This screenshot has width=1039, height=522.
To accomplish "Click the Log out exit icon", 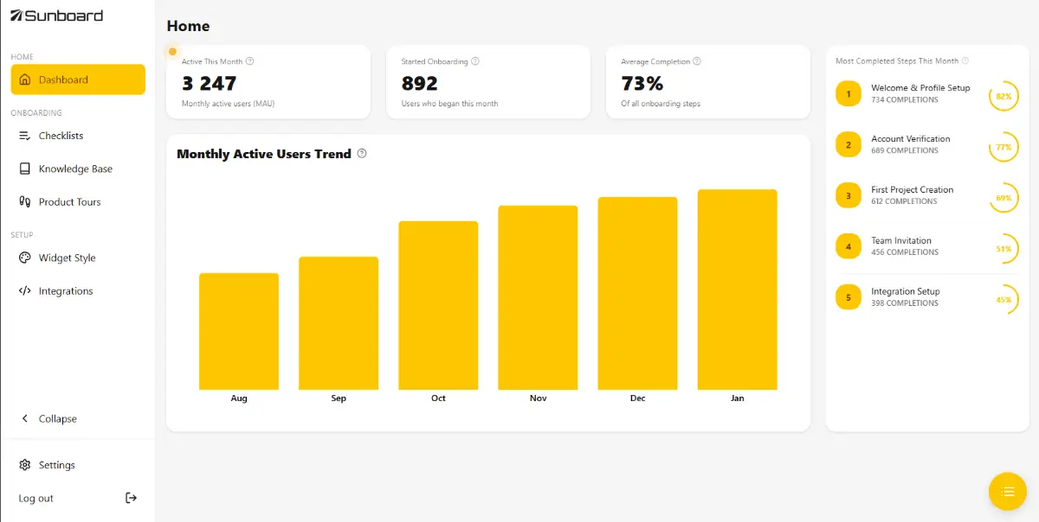I will tap(131, 498).
